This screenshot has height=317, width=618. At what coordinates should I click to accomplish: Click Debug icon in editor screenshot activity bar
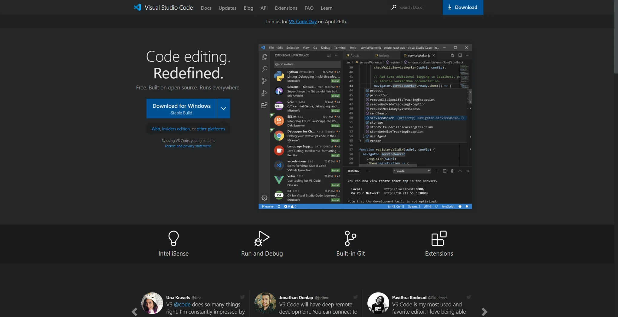265,93
